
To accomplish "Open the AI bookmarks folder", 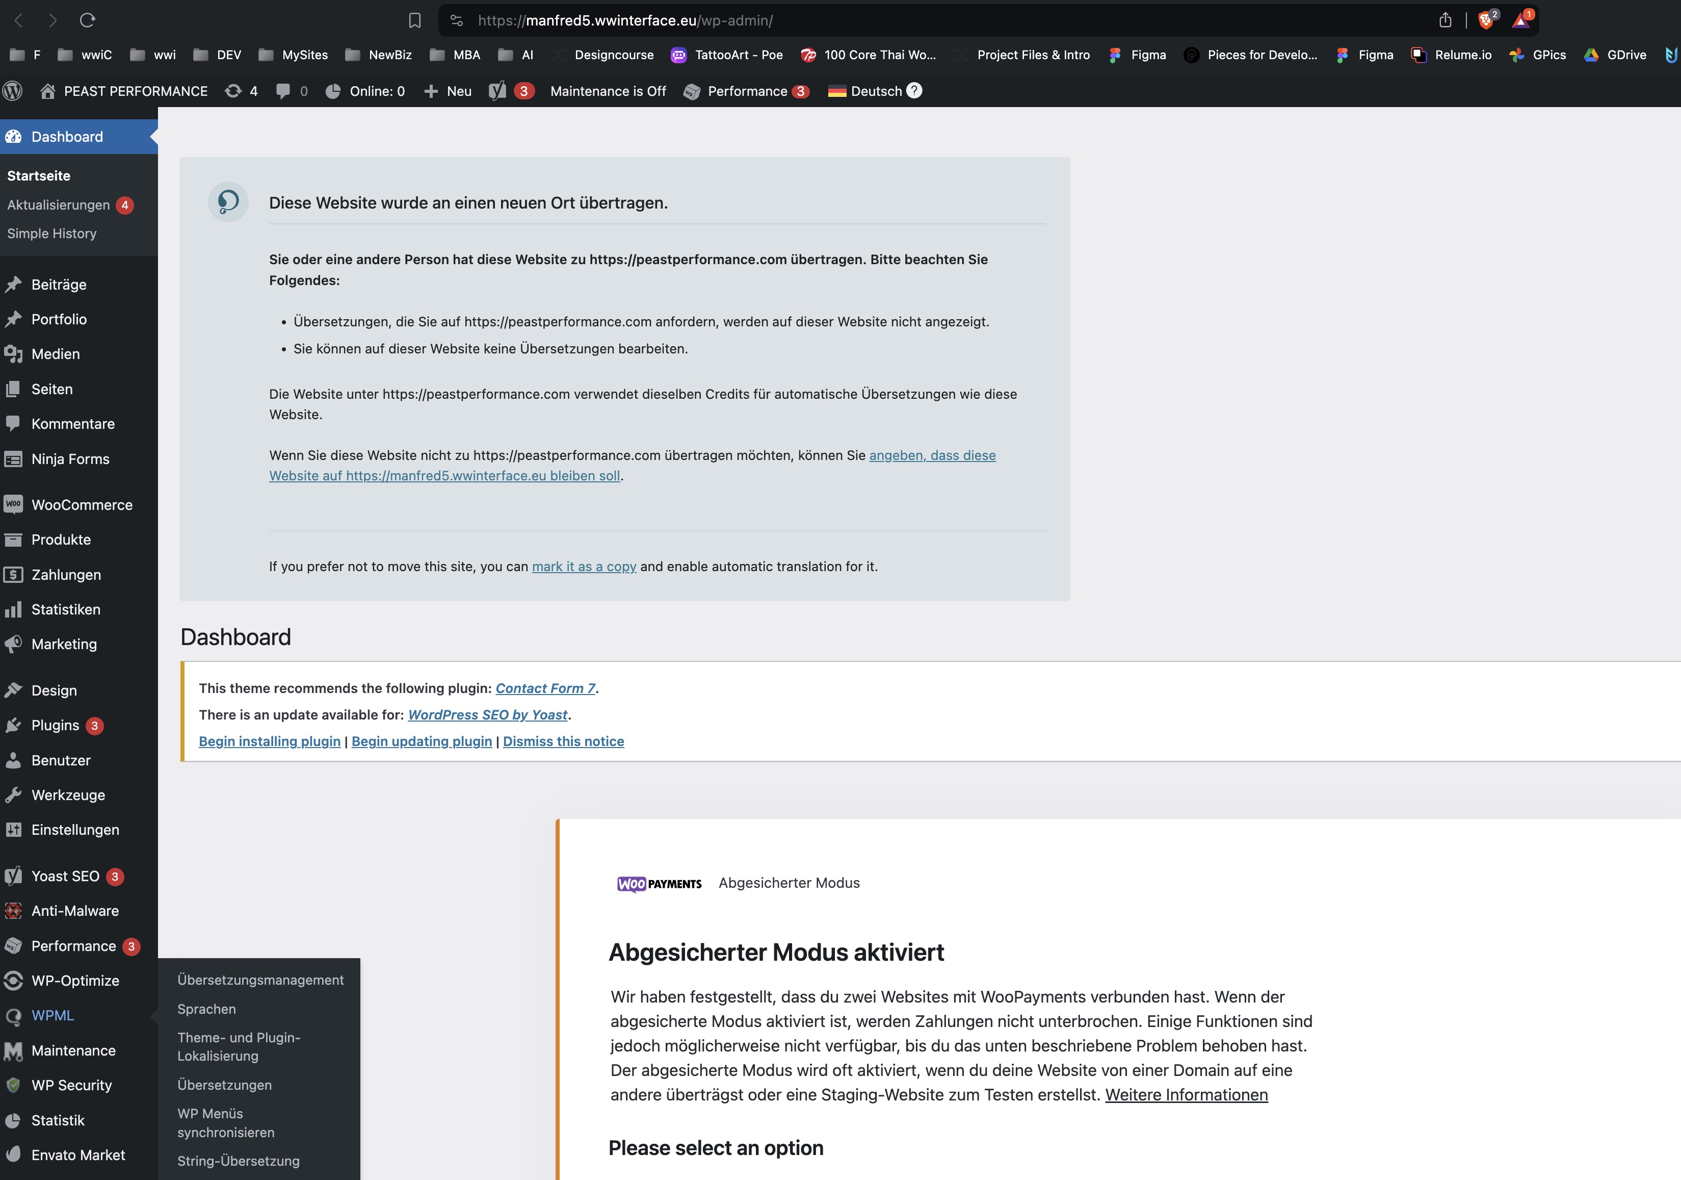I will pyautogui.click(x=515, y=55).
